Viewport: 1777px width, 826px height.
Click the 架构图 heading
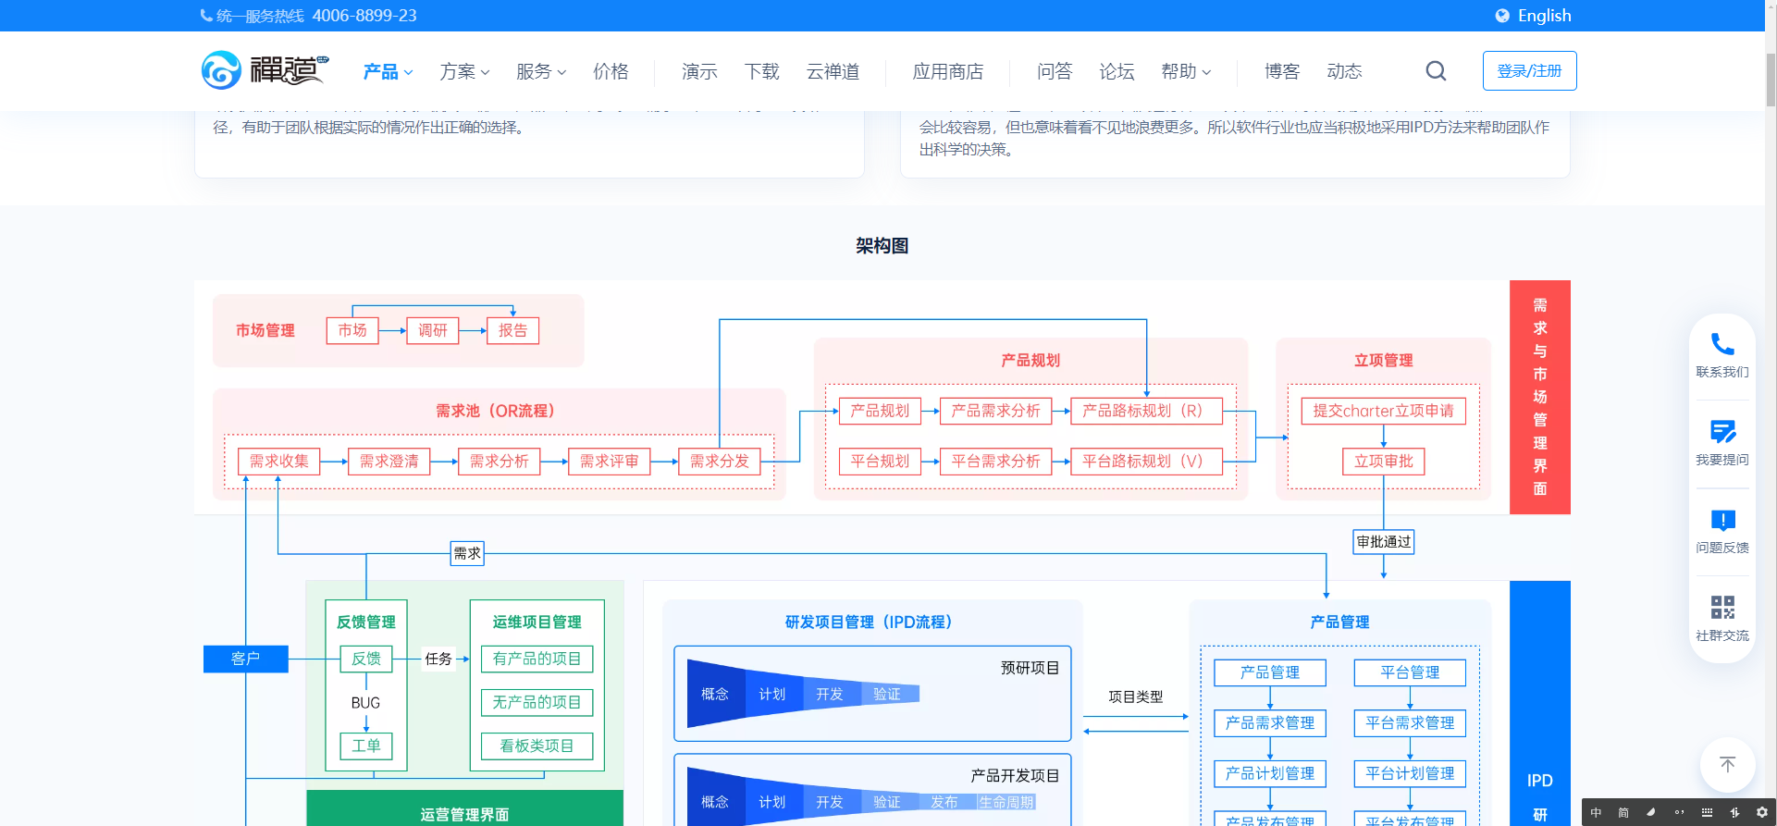[882, 245]
